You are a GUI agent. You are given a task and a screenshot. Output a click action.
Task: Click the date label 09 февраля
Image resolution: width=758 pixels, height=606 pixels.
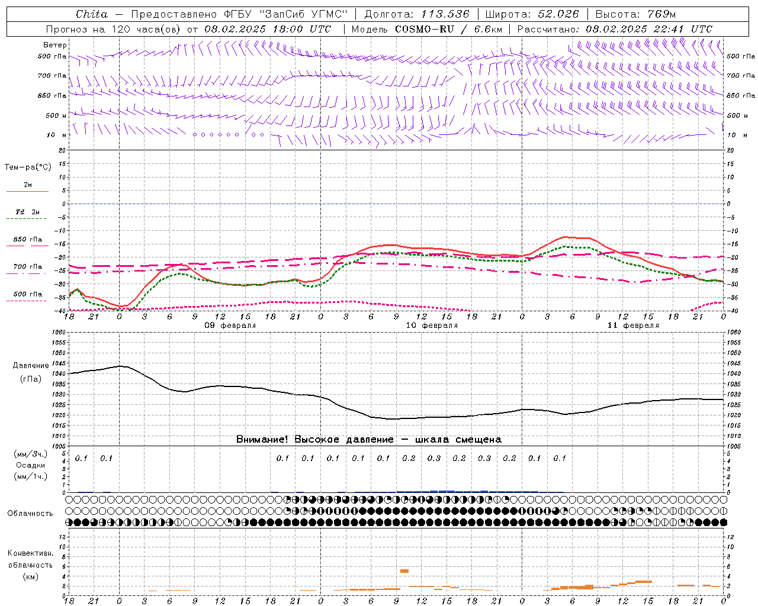(230, 325)
